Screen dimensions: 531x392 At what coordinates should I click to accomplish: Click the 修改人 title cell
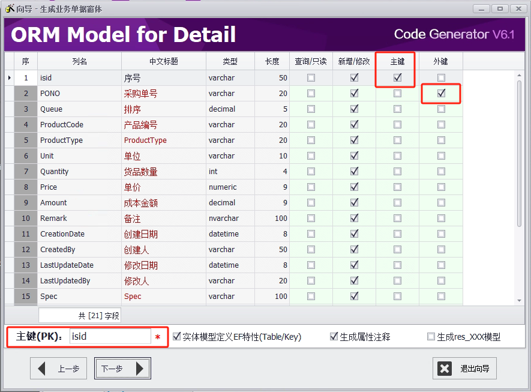point(164,280)
